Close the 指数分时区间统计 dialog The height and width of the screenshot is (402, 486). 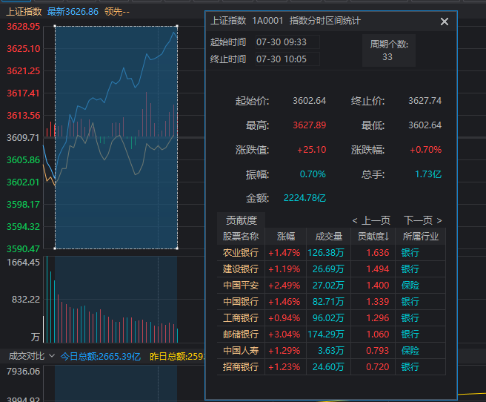(x=445, y=22)
